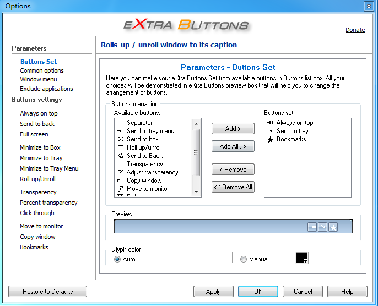378x306 pixels.
Task: Click the Roll up/unroll glyph icon
Action: 120,147
